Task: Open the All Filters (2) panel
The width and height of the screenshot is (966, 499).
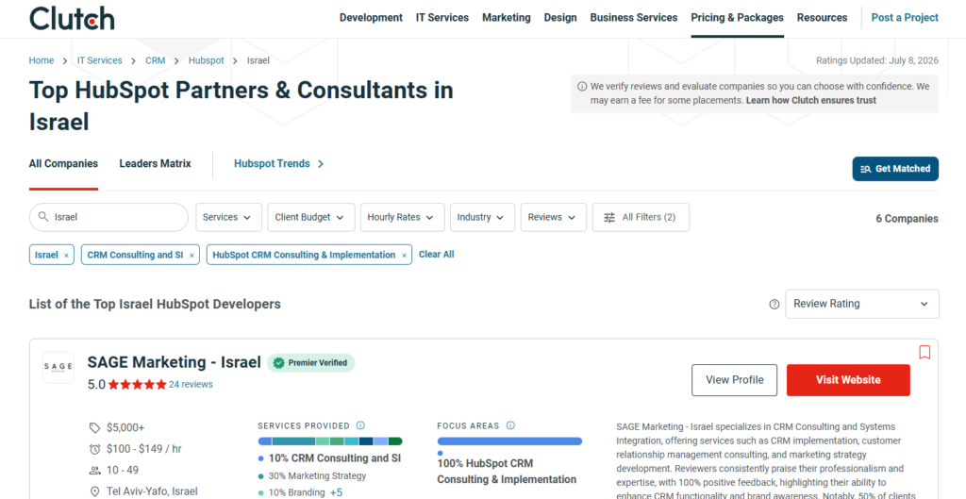Action: (641, 218)
